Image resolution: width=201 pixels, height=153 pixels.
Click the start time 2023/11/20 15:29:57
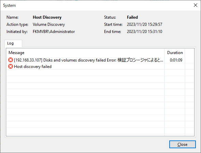[144, 24]
